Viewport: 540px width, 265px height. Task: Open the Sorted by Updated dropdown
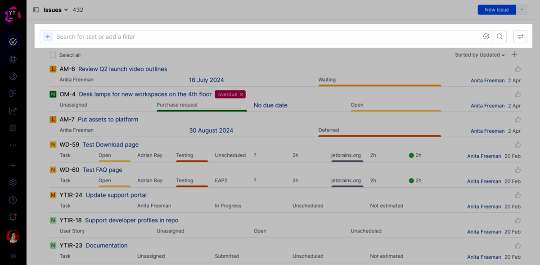tap(479, 54)
